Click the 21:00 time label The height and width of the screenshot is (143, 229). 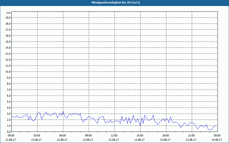(x=192, y=136)
